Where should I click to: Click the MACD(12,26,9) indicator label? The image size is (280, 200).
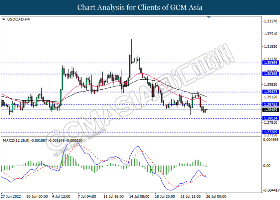pos(16,140)
